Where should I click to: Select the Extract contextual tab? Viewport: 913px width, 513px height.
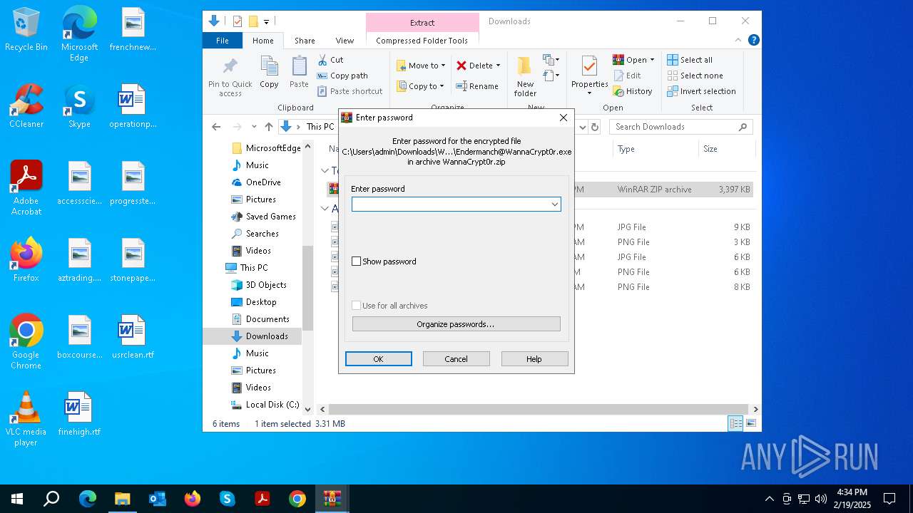422,22
